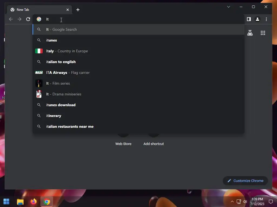Choose the 'It - Drama miniseries' suggestion

pos(138,94)
